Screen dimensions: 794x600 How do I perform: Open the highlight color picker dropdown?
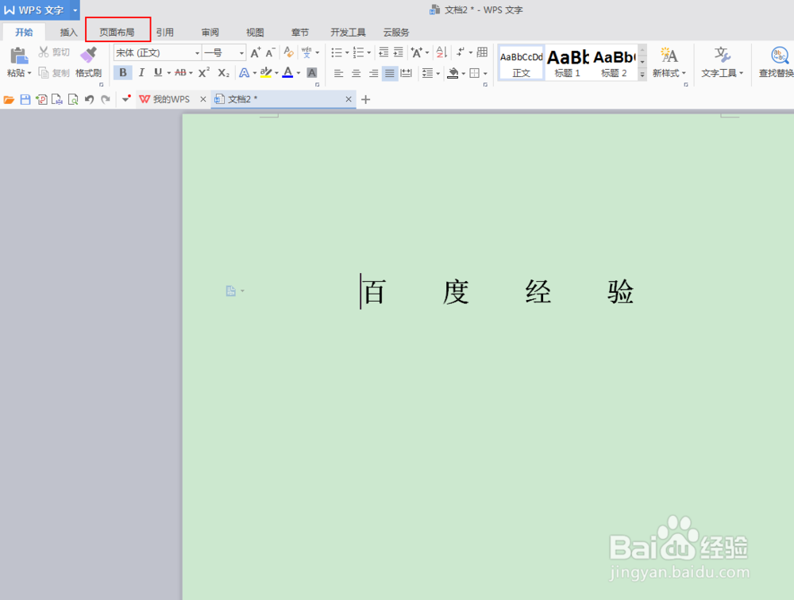click(276, 72)
